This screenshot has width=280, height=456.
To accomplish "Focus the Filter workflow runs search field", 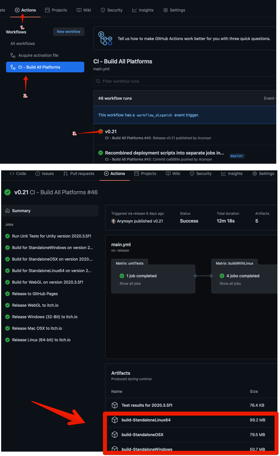I will (185, 81).
